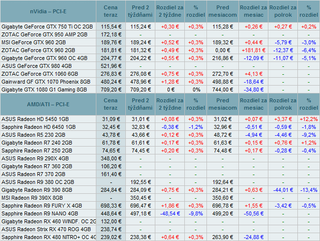Click the -5,79 € half-year difference
320x241 pixels.
pyautogui.click(x=283, y=42)
